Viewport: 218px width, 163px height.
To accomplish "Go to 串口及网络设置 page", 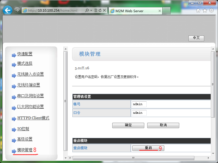I will (30, 96).
